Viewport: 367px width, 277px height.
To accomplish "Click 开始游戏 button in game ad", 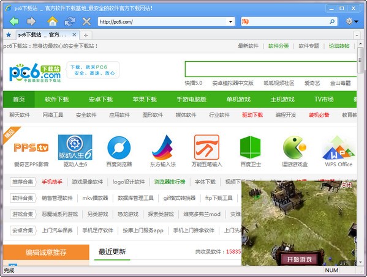I will 300,259.
